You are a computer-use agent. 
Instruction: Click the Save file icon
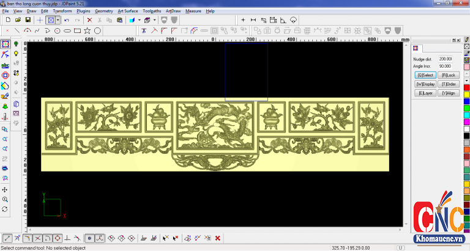coord(28,20)
